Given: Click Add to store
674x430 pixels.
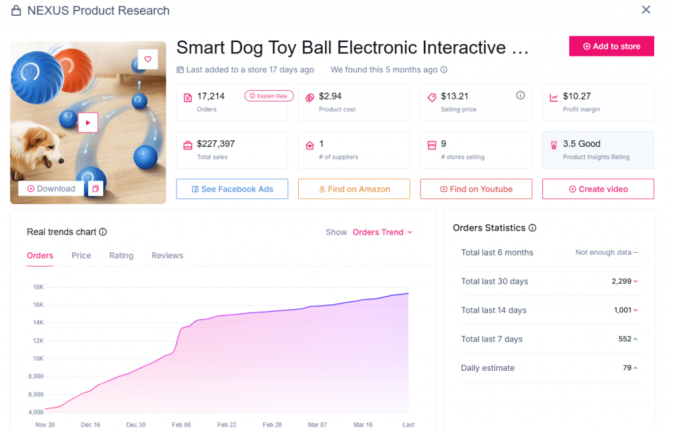Looking at the screenshot, I should pyautogui.click(x=611, y=46).
